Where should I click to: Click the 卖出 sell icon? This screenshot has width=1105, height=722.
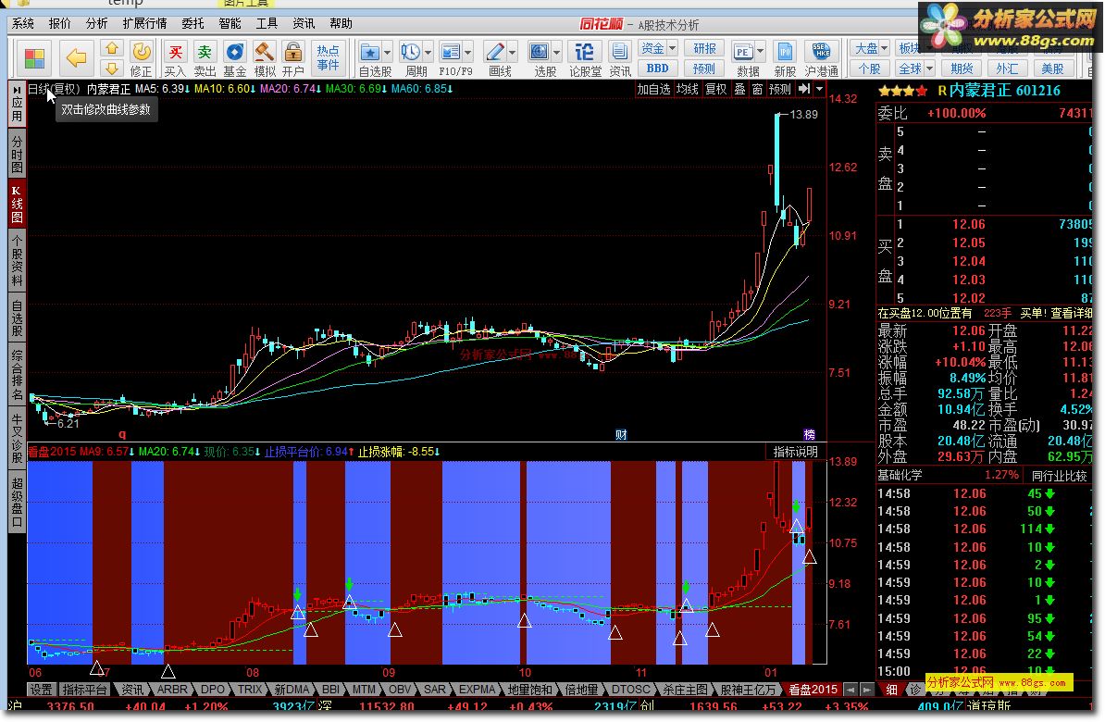[205, 58]
